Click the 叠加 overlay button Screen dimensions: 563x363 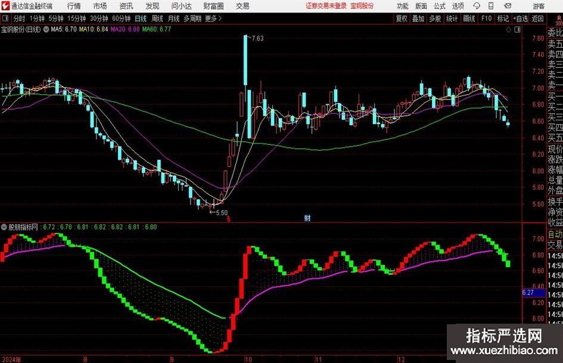click(418, 18)
